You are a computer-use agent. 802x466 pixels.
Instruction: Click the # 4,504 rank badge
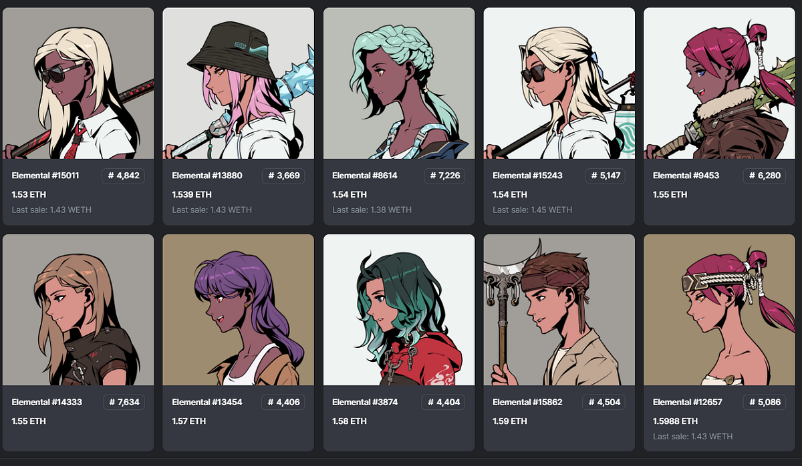(x=604, y=403)
